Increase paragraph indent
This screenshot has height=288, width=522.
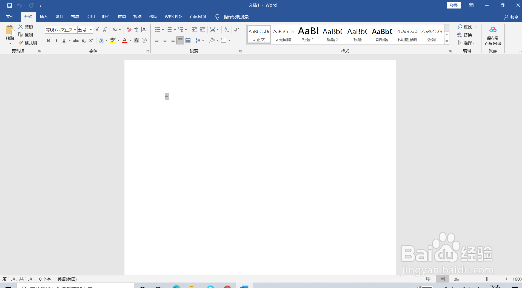202,30
